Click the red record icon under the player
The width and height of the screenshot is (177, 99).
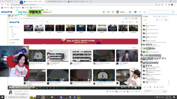pos(107,92)
